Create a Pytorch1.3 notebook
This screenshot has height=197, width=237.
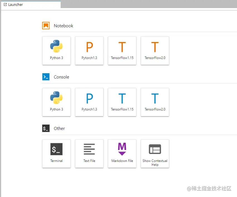[x=89, y=51]
